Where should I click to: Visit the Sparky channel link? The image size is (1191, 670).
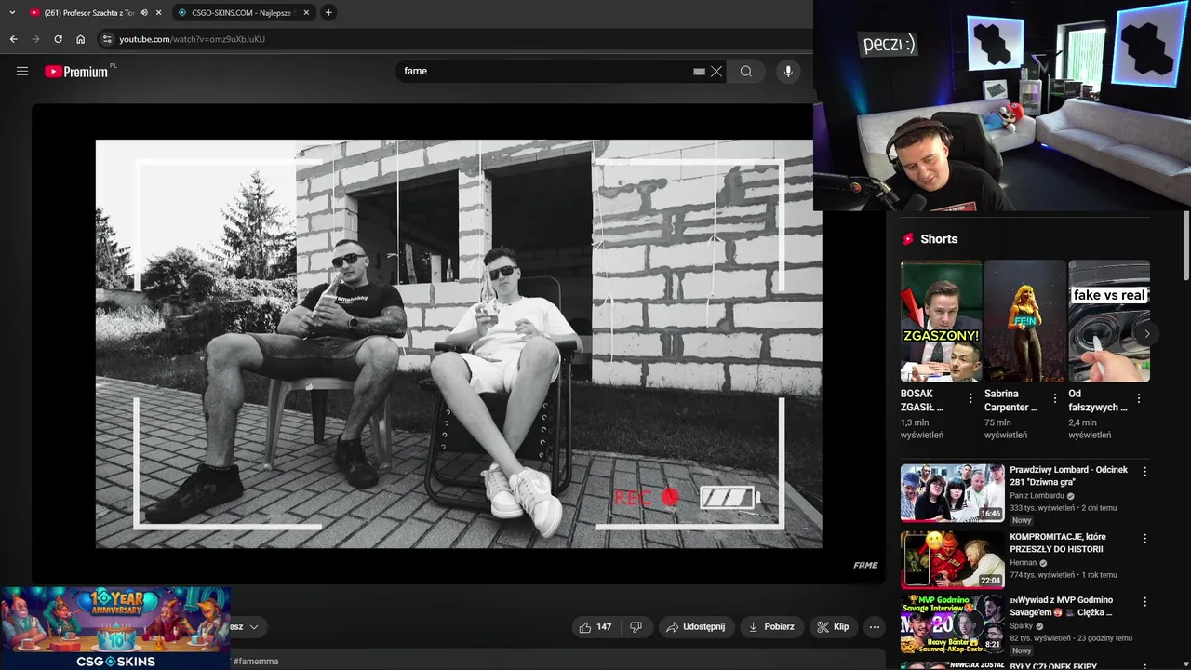[x=1022, y=626]
